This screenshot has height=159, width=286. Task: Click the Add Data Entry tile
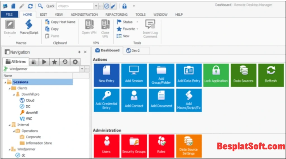pos(189,75)
